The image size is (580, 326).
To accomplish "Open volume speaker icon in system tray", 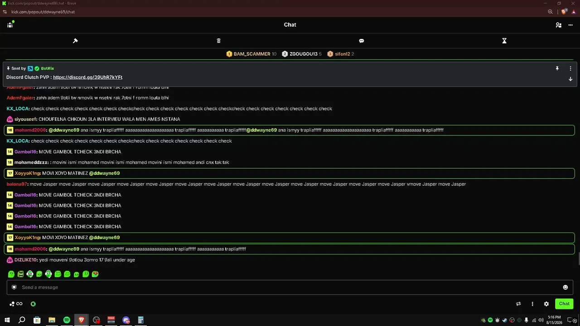I will [x=541, y=320].
